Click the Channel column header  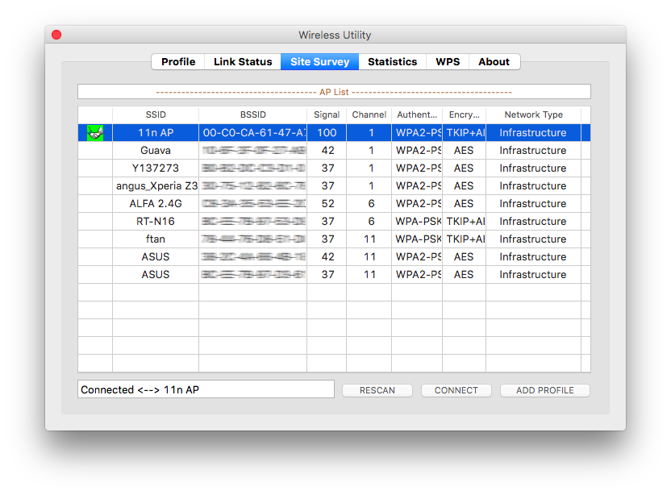pyautogui.click(x=369, y=115)
